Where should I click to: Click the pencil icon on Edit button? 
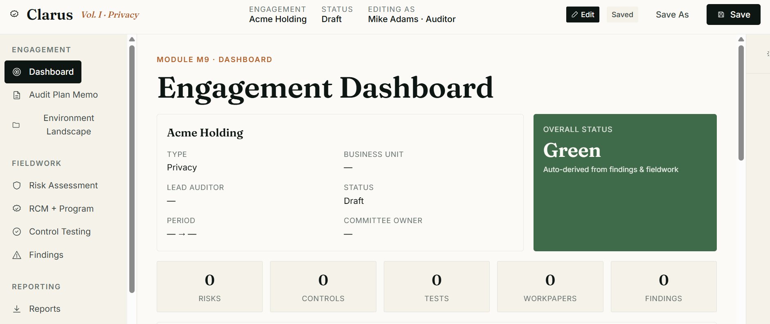coord(575,15)
